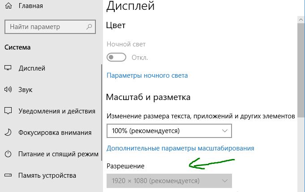Click the Питание и спящий режим power icon

tap(8, 154)
